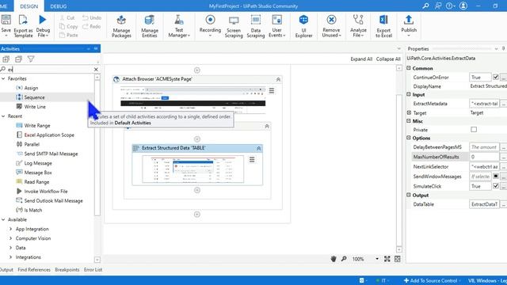
Task: Collapse the Misc property group
Action: click(x=409, y=121)
